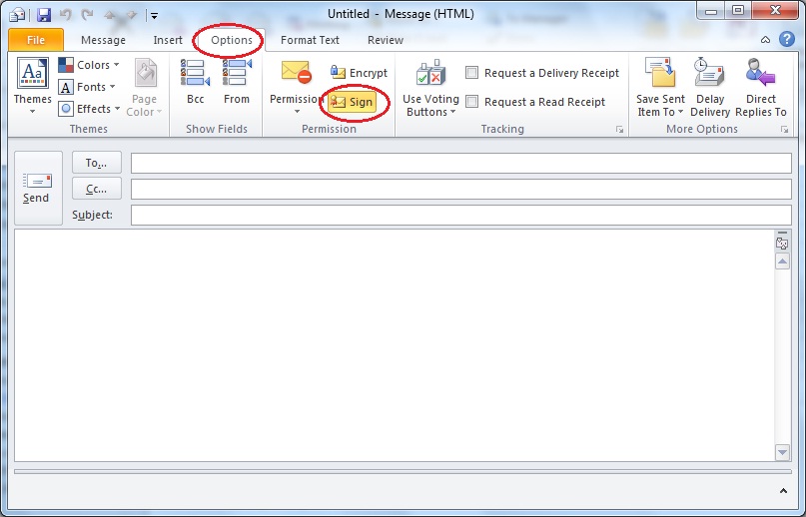Switch to the Format Text tab
This screenshot has height=517, width=806.
(x=310, y=40)
